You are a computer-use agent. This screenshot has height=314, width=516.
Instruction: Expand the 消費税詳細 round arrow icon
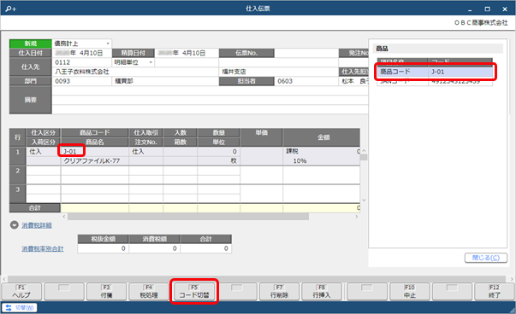coord(15,225)
